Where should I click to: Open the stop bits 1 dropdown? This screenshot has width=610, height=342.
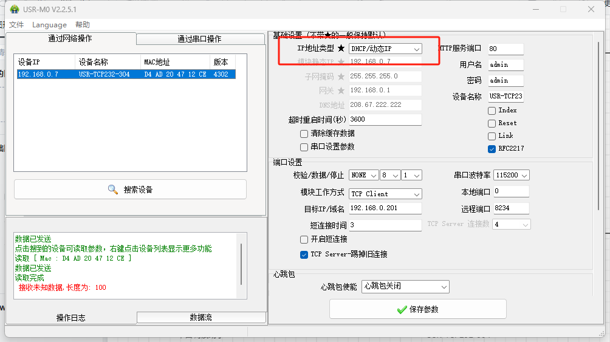pos(411,176)
